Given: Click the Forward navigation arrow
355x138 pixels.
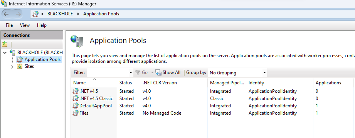Looking at the screenshot, I should click(19, 14).
